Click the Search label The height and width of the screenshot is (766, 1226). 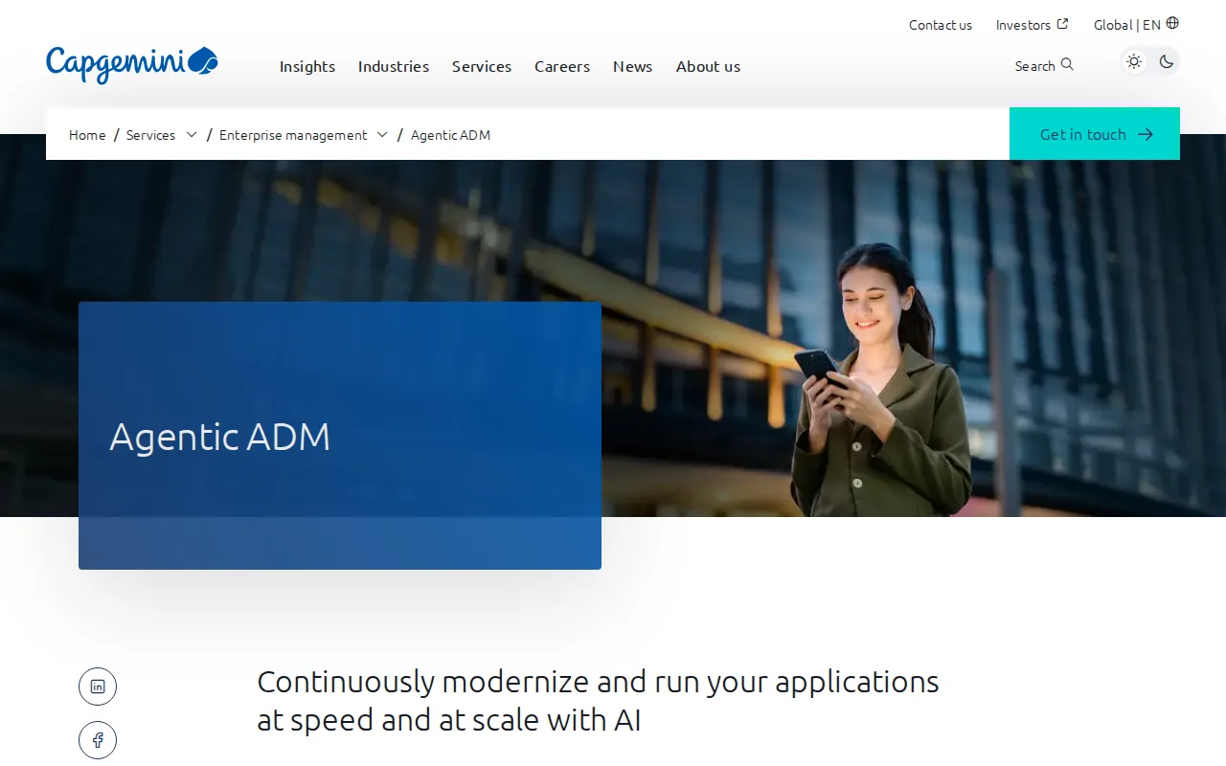point(1034,66)
